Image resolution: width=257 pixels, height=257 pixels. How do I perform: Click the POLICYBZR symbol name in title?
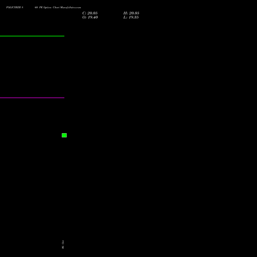point(13,7)
